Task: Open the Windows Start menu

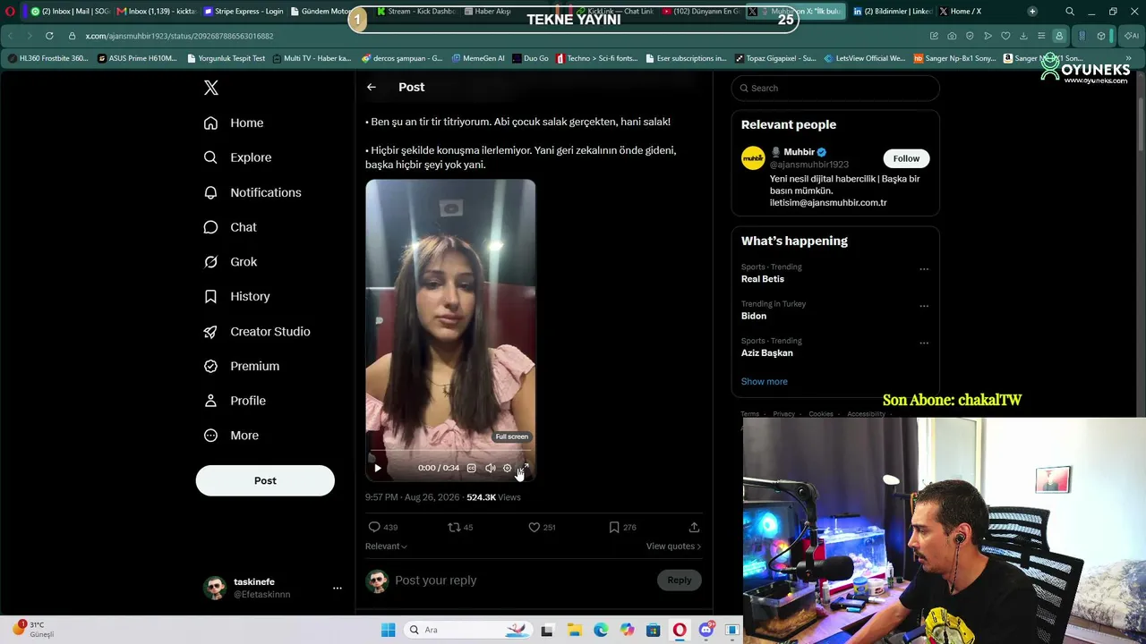Action: click(x=388, y=630)
